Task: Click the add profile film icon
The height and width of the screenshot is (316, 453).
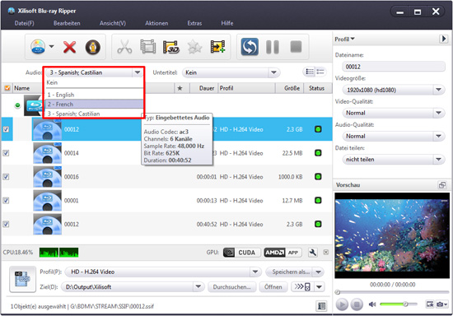Action: coord(217,47)
